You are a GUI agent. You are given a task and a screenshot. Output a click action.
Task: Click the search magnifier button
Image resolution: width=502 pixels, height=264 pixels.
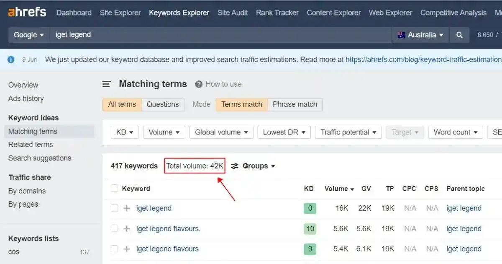(459, 35)
